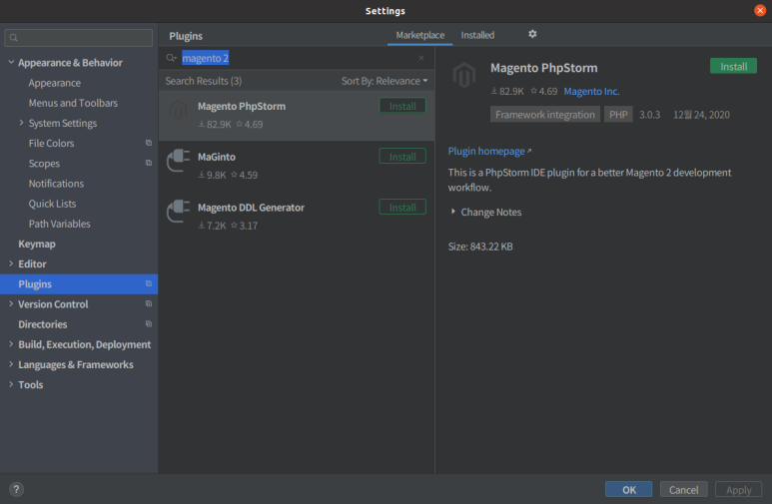Select the Magento PhpStorm logo in results list

tap(178, 111)
